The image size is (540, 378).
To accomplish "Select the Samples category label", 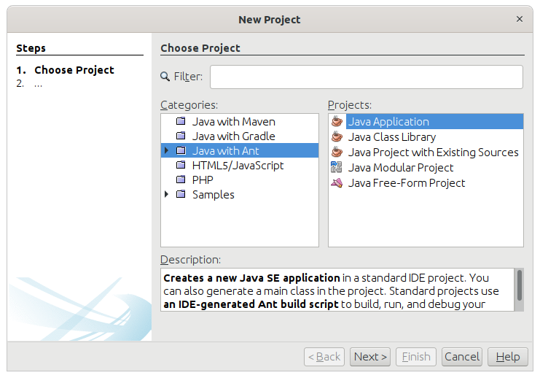I will 214,195.
